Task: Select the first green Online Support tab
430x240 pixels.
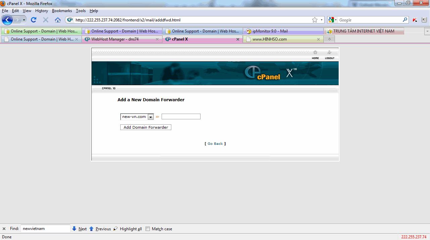Action: [x=41, y=31]
